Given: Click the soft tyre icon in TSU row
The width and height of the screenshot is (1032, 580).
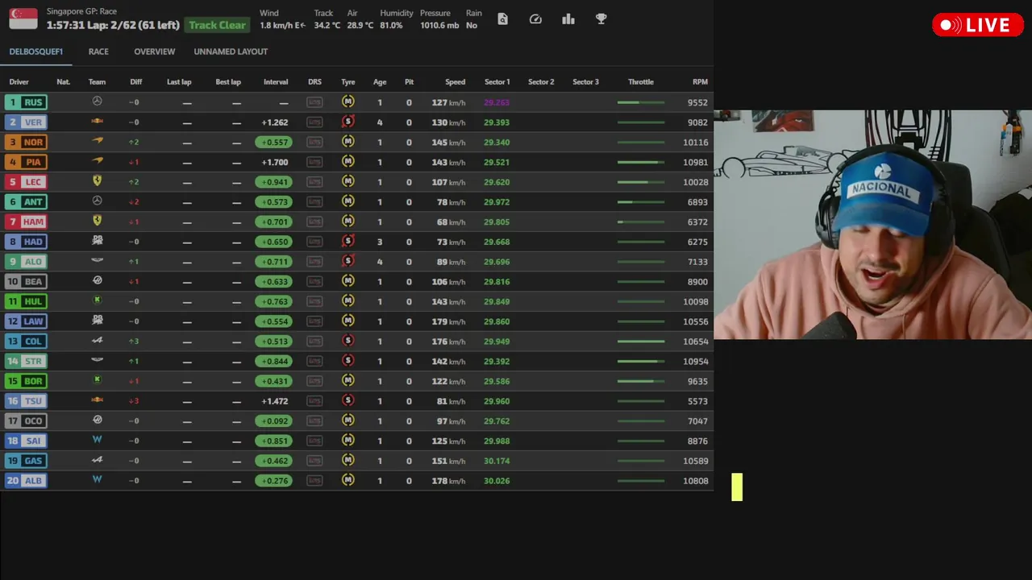Looking at the screenshot, I should 347,400.
